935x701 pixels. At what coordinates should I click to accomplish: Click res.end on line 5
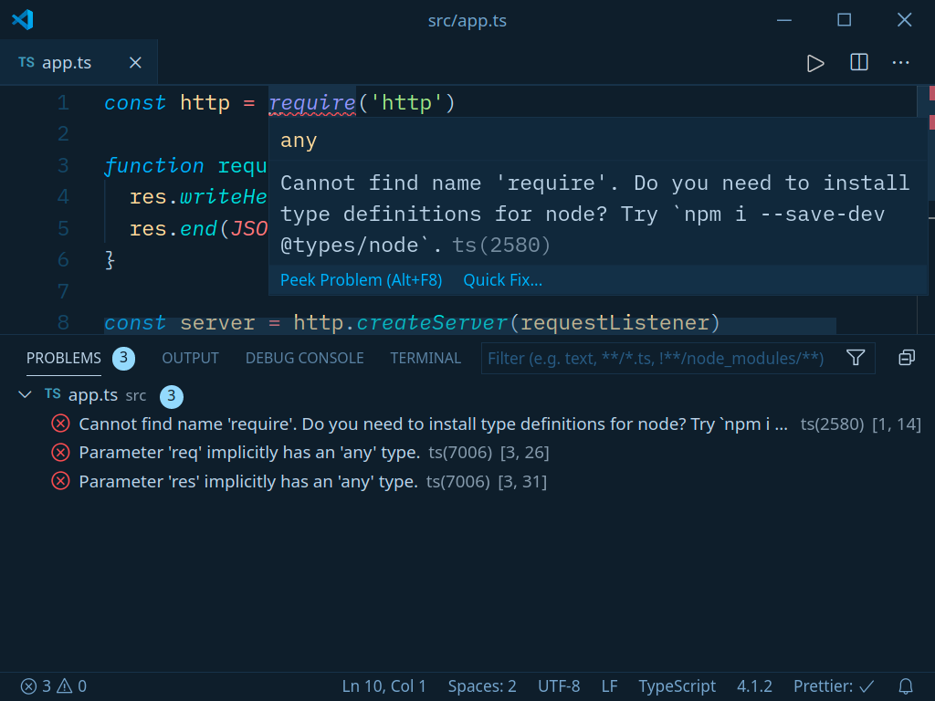tap(173, 229)
